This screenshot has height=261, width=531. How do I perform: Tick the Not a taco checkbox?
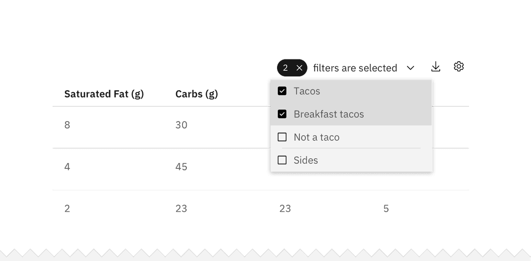pyautogui.click(x=282, y=137)
